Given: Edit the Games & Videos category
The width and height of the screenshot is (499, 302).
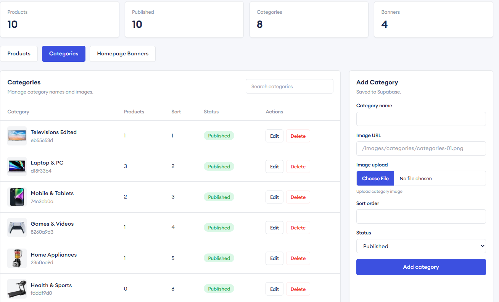Looking at the screenshot, I should pyautogui.click(x=274, y=228).
